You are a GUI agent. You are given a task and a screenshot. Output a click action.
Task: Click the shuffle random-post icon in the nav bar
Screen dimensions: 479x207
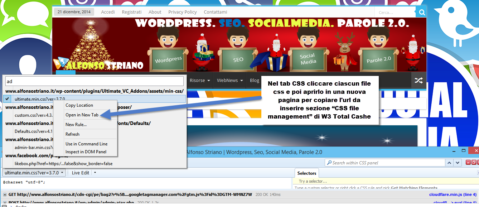pos(418,81)
